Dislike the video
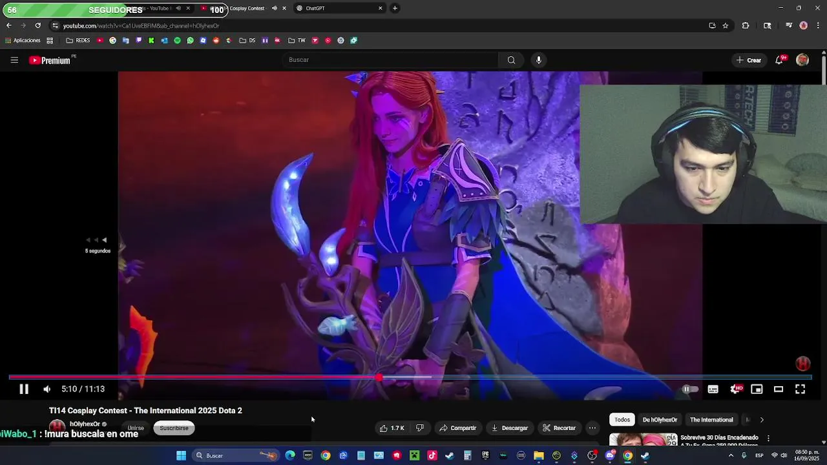 419,428
